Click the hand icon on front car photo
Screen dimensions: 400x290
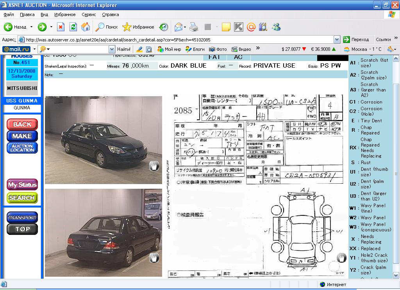point(154,166)
